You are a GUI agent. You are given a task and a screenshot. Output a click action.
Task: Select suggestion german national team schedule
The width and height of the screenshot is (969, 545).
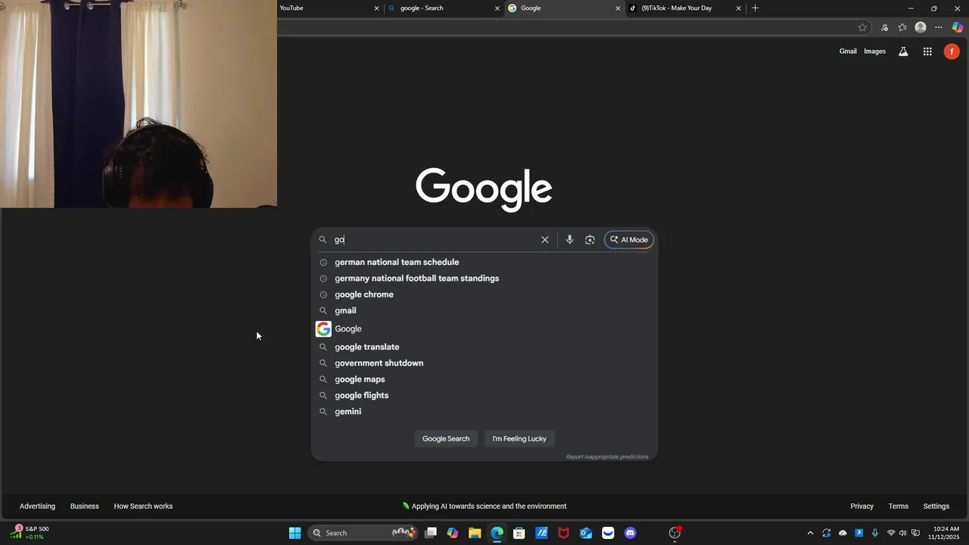click(x=484, y=262)
